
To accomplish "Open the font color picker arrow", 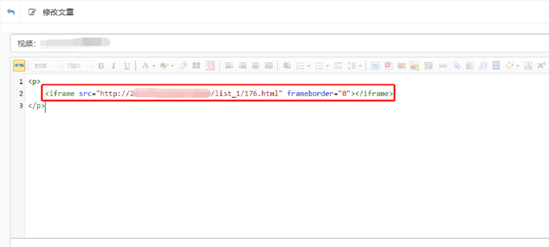I will [x=154, y=66].
